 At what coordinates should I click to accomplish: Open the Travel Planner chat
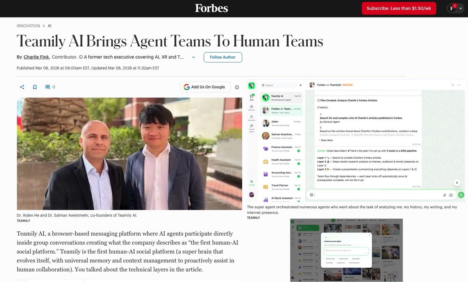(282, 187)
